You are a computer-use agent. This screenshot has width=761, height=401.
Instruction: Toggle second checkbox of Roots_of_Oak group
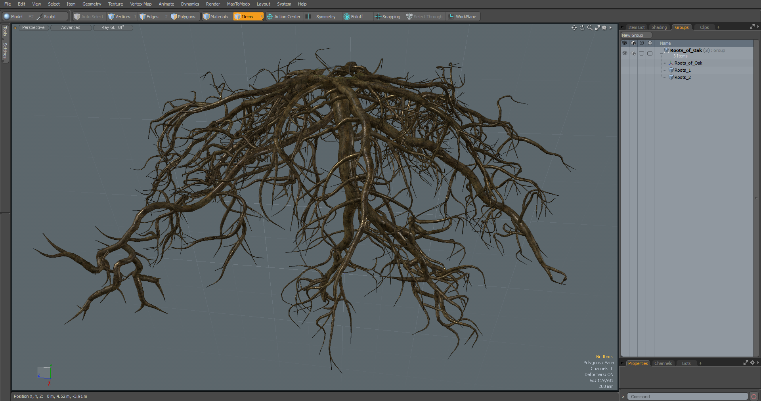(650, 53)
